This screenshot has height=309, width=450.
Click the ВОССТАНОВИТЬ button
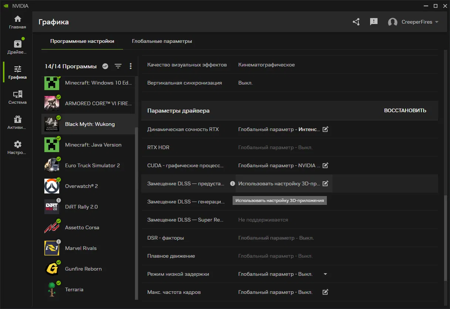pos(405,110)
